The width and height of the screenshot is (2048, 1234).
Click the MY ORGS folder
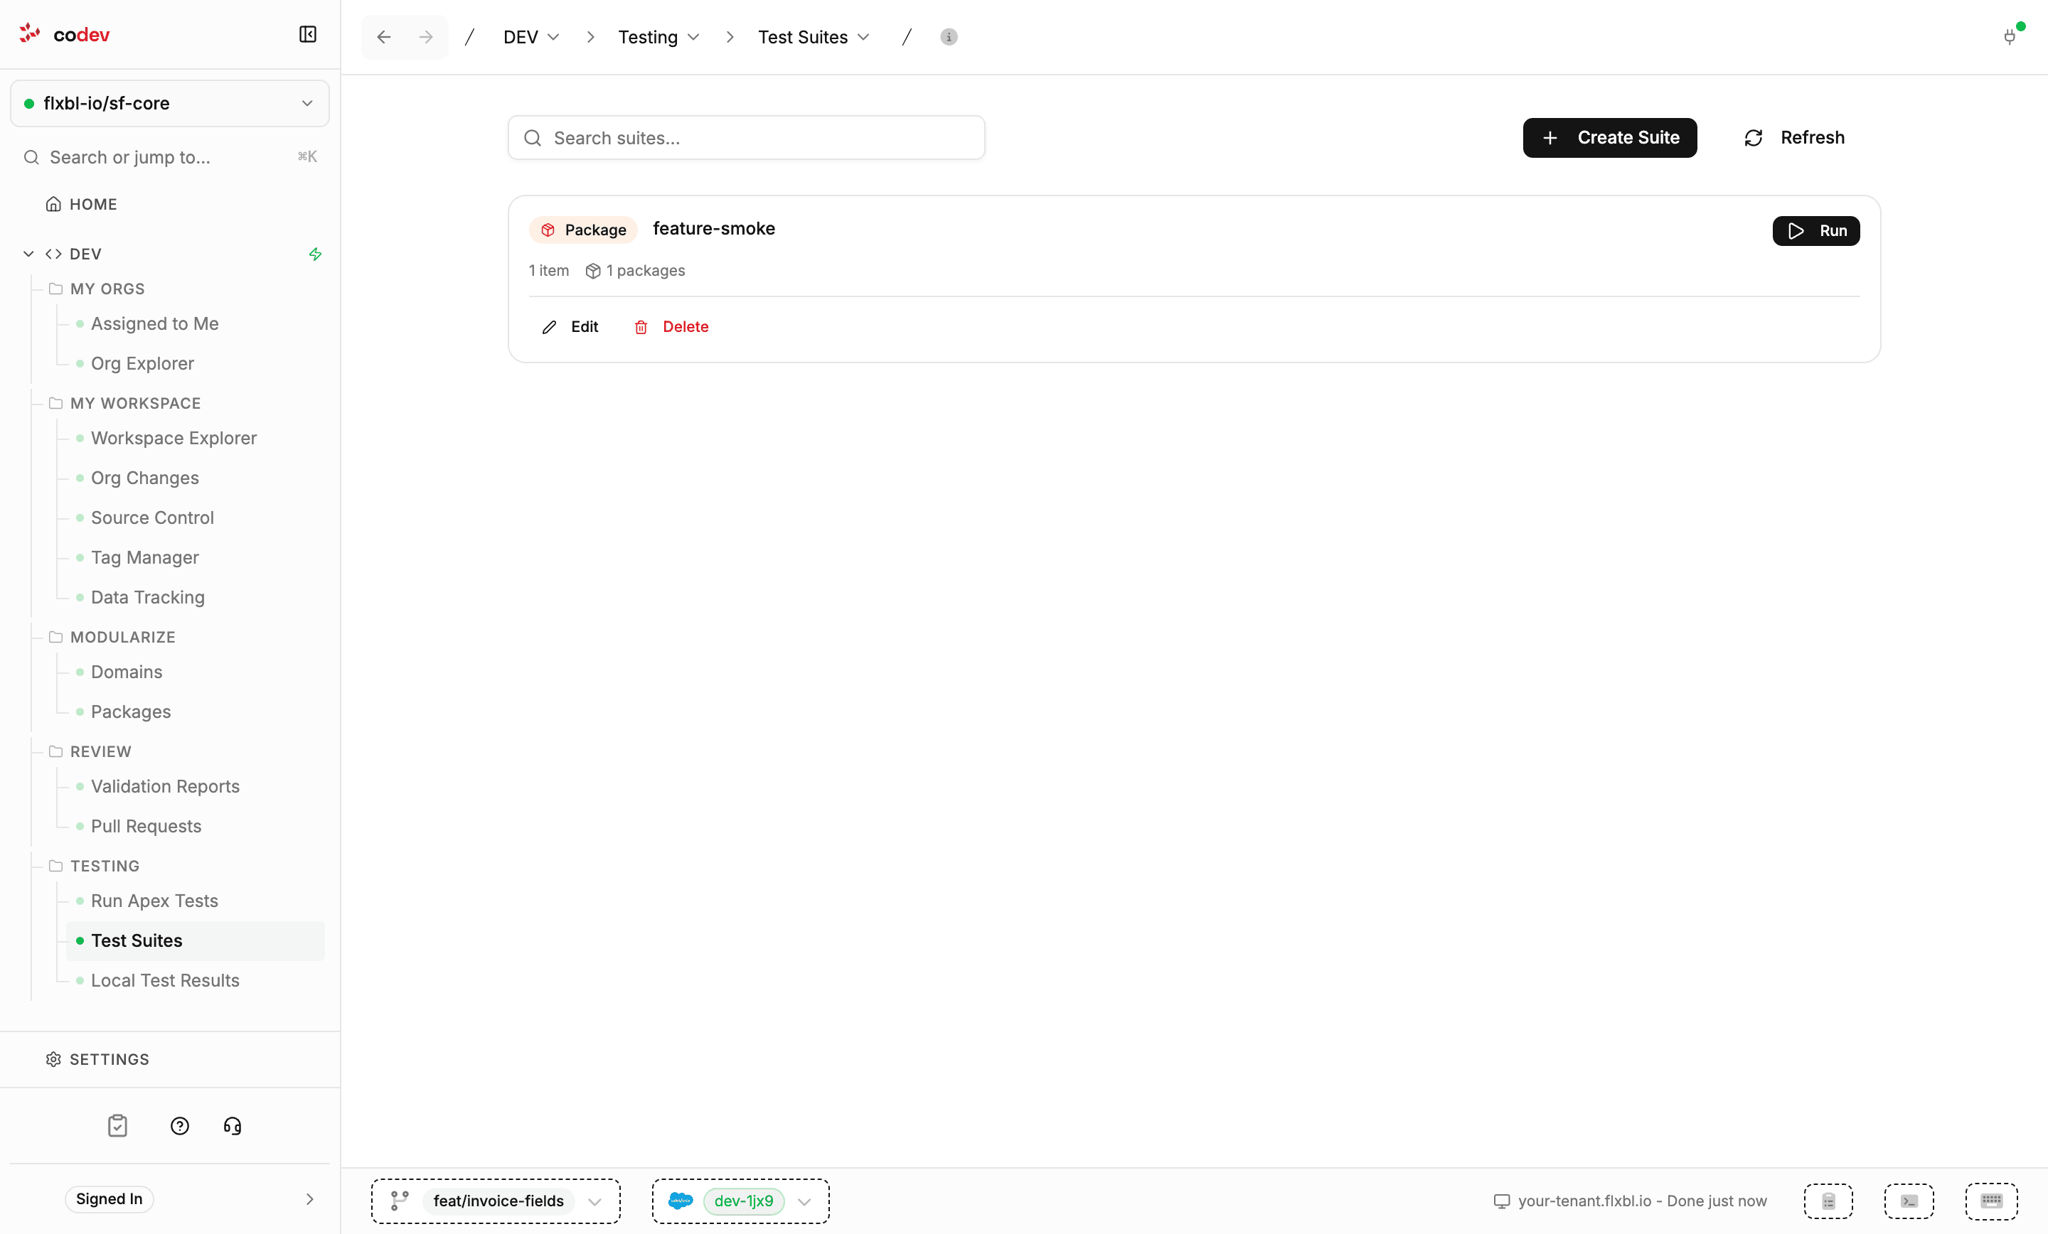pos(107,289)
